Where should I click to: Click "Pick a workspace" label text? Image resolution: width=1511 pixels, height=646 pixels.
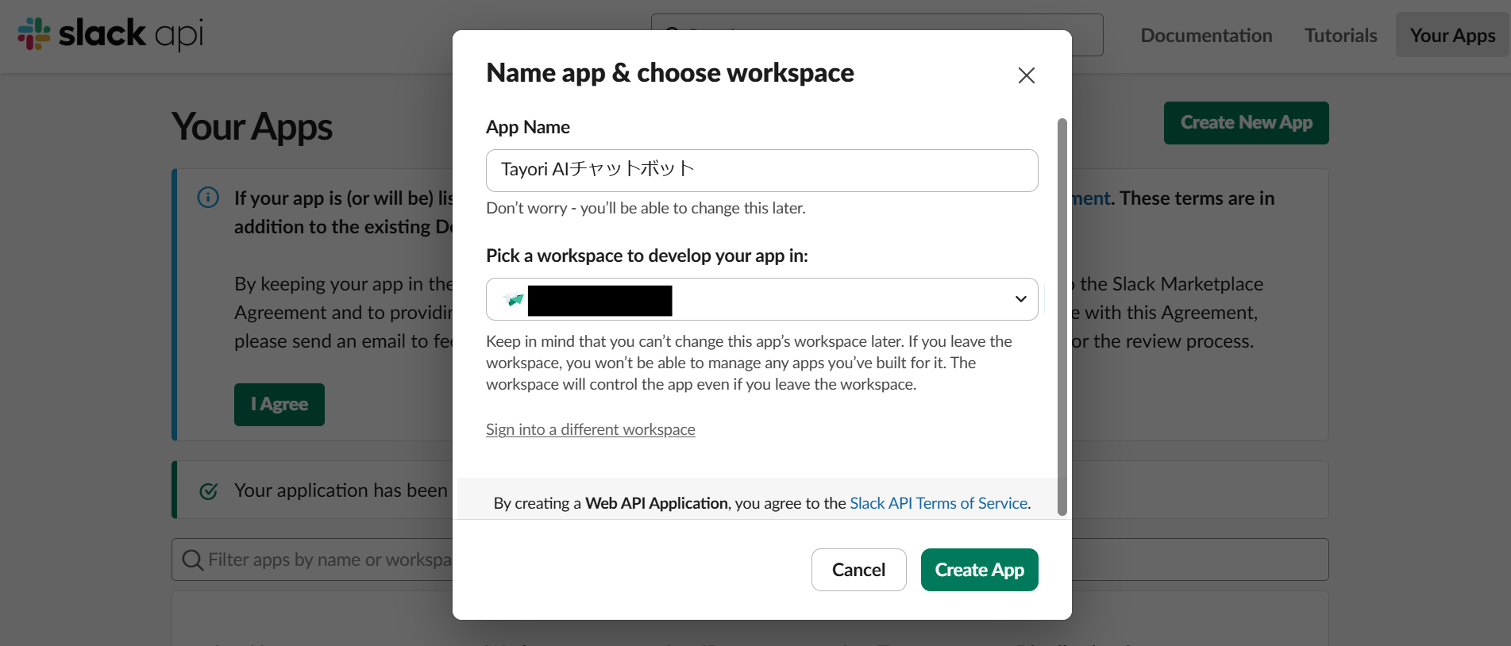click(x=647, y=256)
